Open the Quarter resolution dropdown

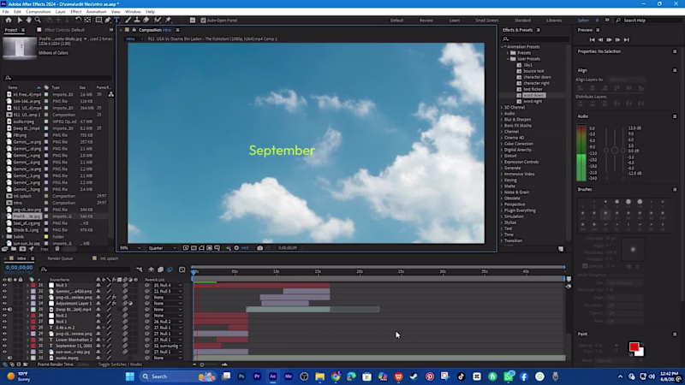(162, 248)
